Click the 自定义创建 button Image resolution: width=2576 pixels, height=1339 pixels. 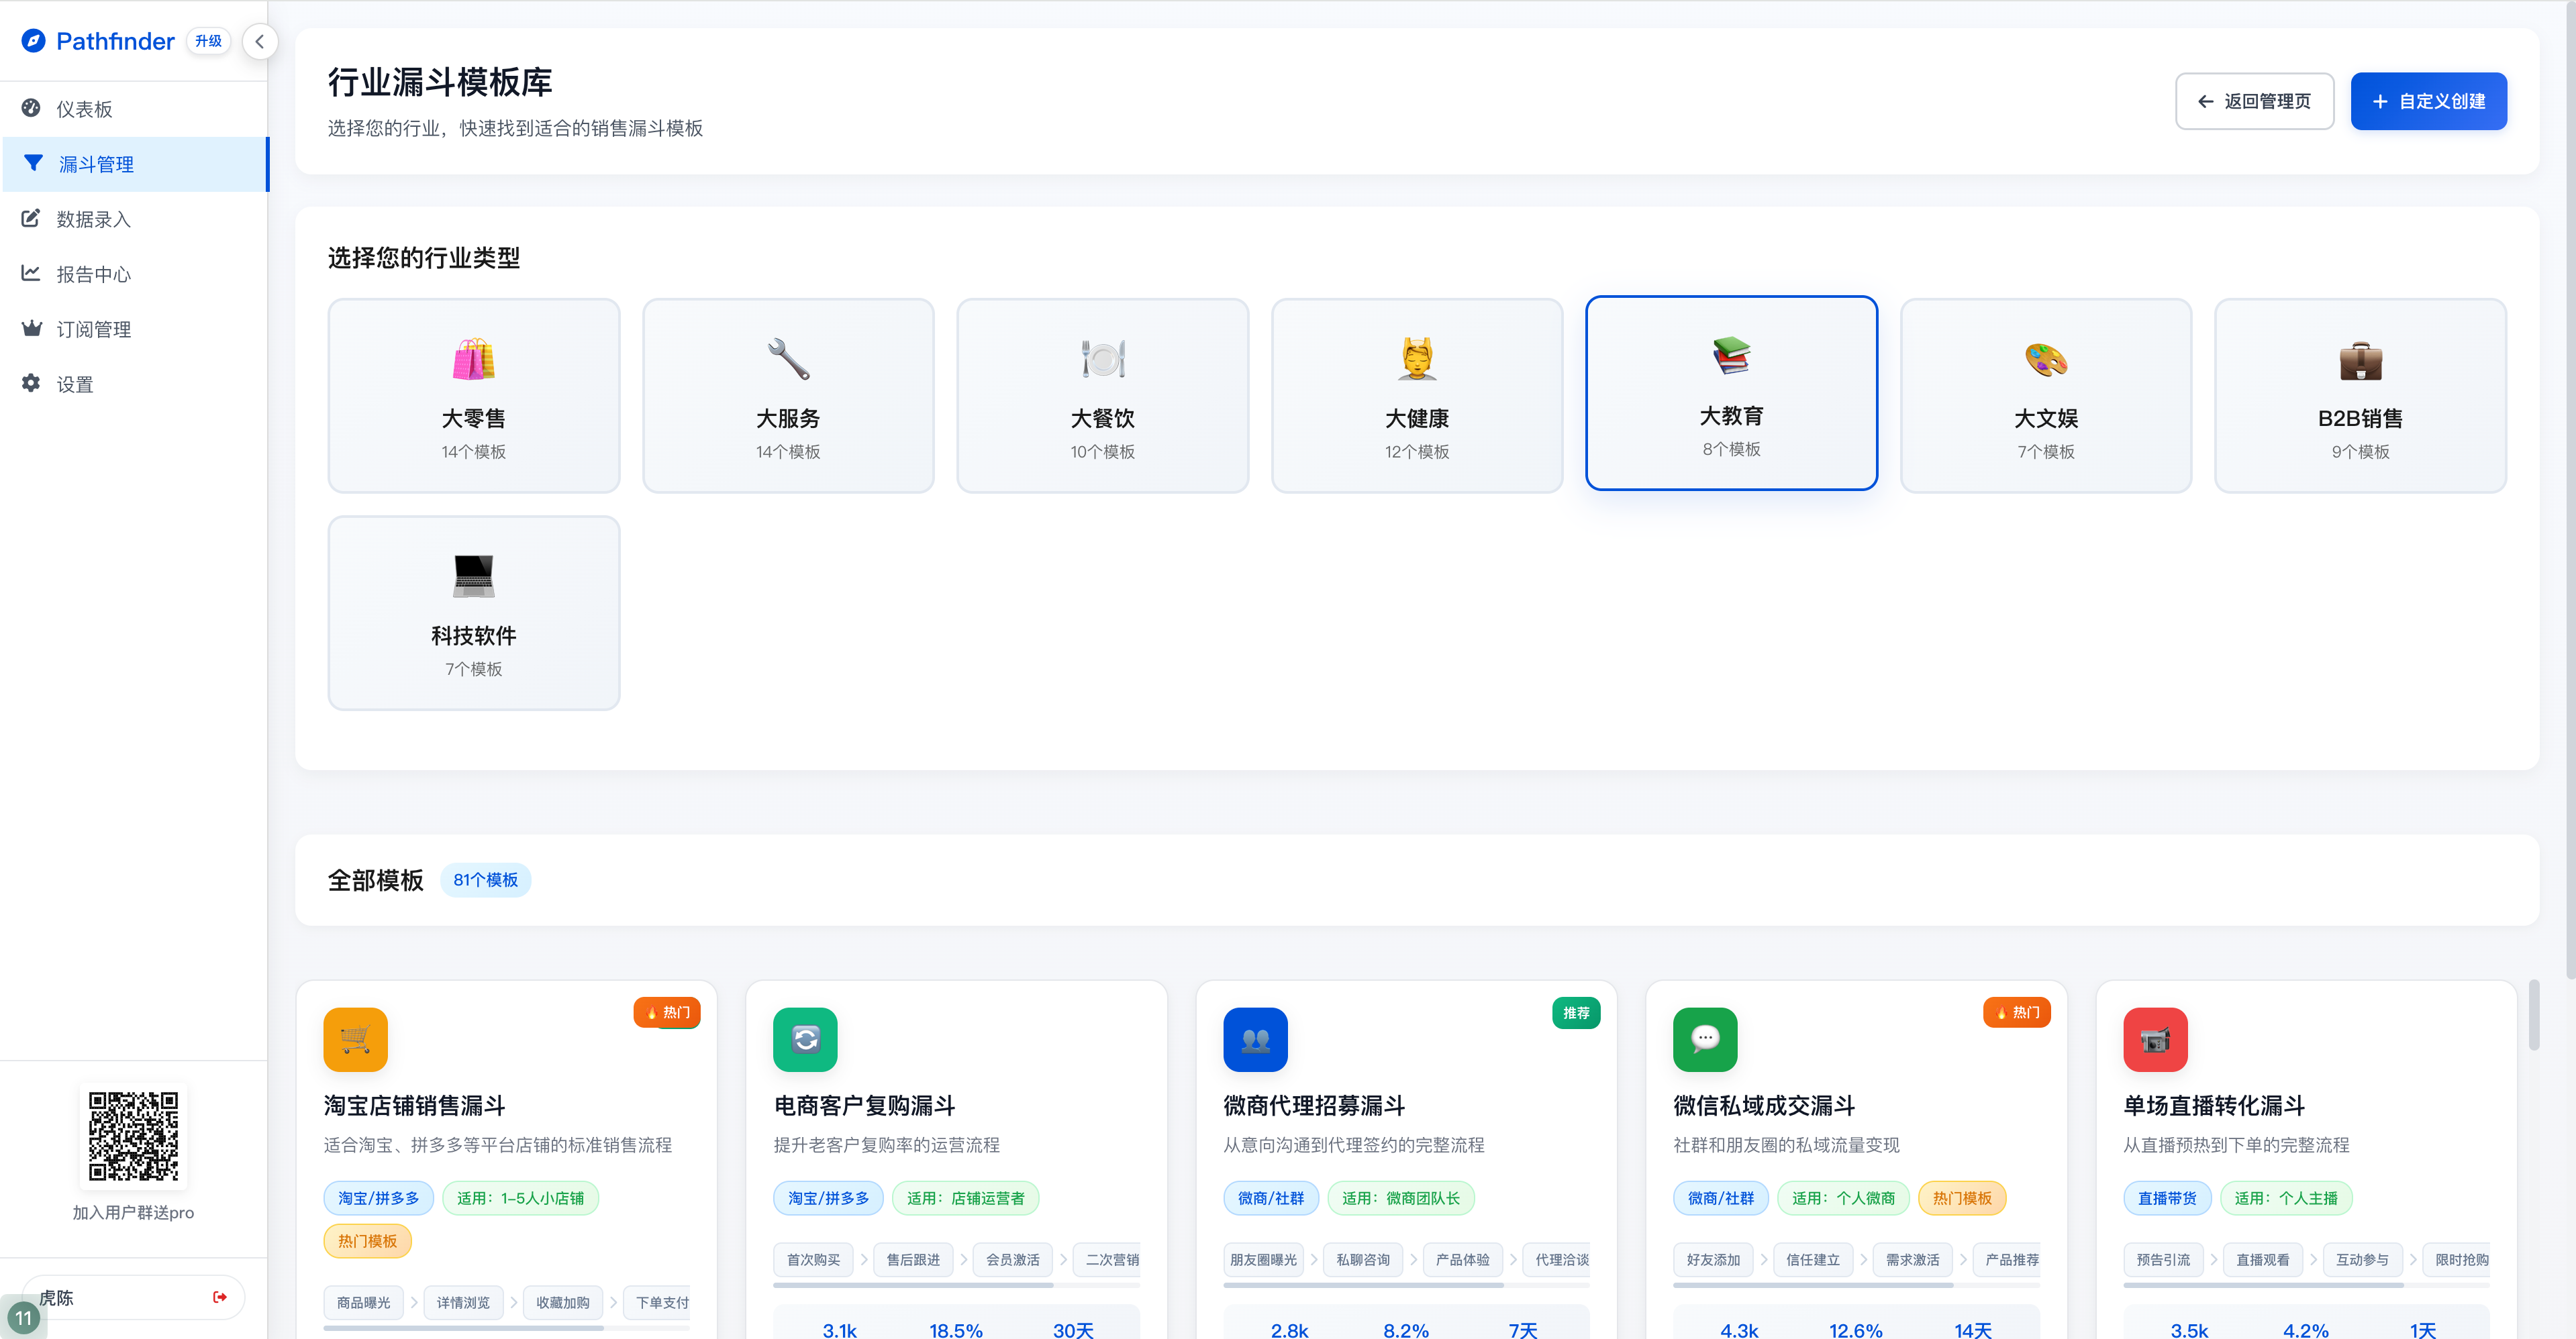point(2428,100)
